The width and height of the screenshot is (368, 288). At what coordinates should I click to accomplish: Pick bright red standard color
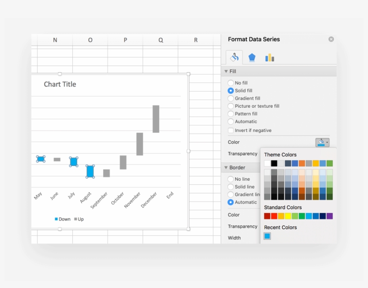click(274, 216)
